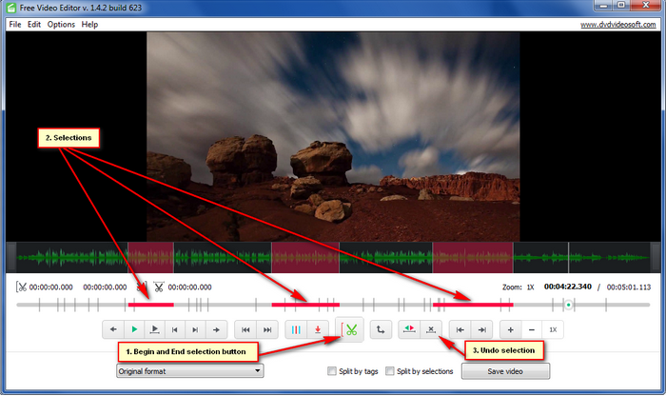This screenshot has height=396, width=666.
Task: Click the third red selection on the seek bar
Action: click(x=473, y=305)
